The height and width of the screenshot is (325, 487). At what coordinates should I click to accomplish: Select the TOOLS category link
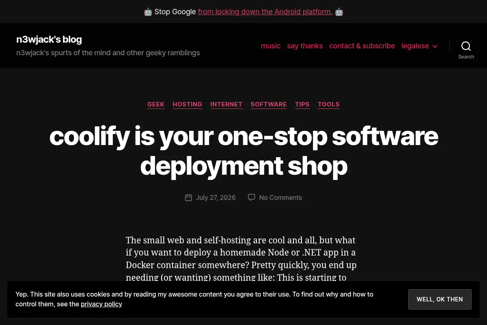(329, 104)
